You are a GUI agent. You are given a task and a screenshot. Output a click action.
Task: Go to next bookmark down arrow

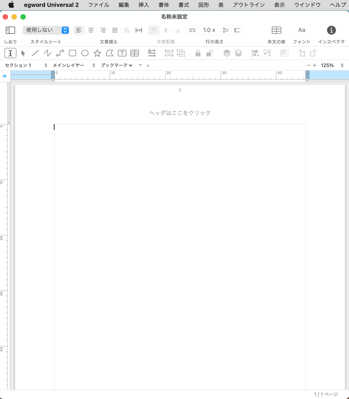(x=140, y=65)
